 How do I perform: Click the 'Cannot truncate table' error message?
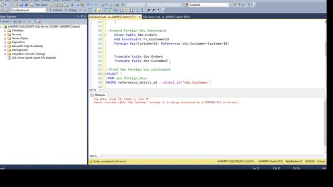(166, 102)
